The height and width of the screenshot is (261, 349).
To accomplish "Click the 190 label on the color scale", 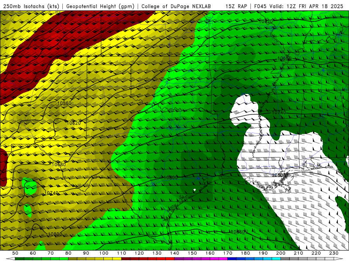I will 263,253.
